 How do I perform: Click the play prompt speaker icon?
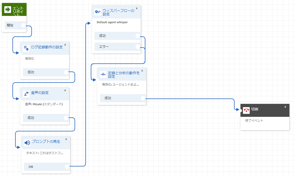coord(27,143)
